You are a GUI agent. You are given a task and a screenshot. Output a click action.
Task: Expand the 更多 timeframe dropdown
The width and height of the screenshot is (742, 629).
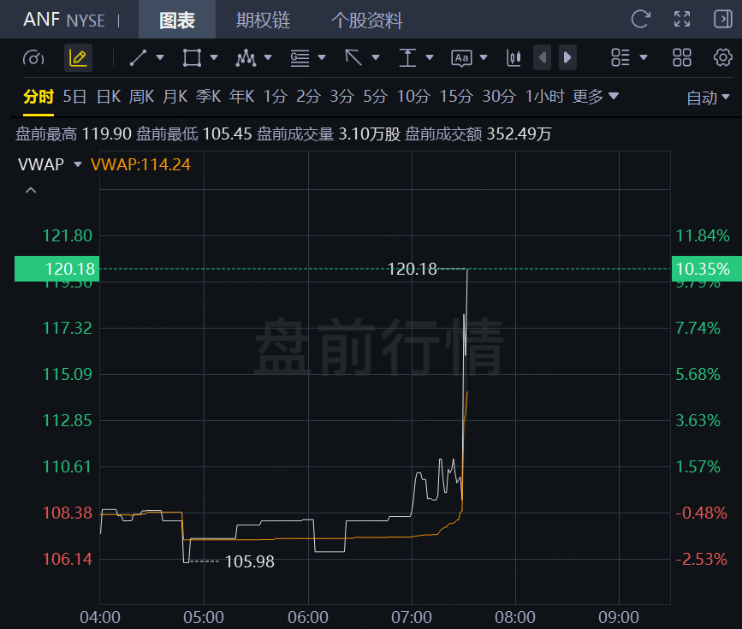click(x=596, y=97)
